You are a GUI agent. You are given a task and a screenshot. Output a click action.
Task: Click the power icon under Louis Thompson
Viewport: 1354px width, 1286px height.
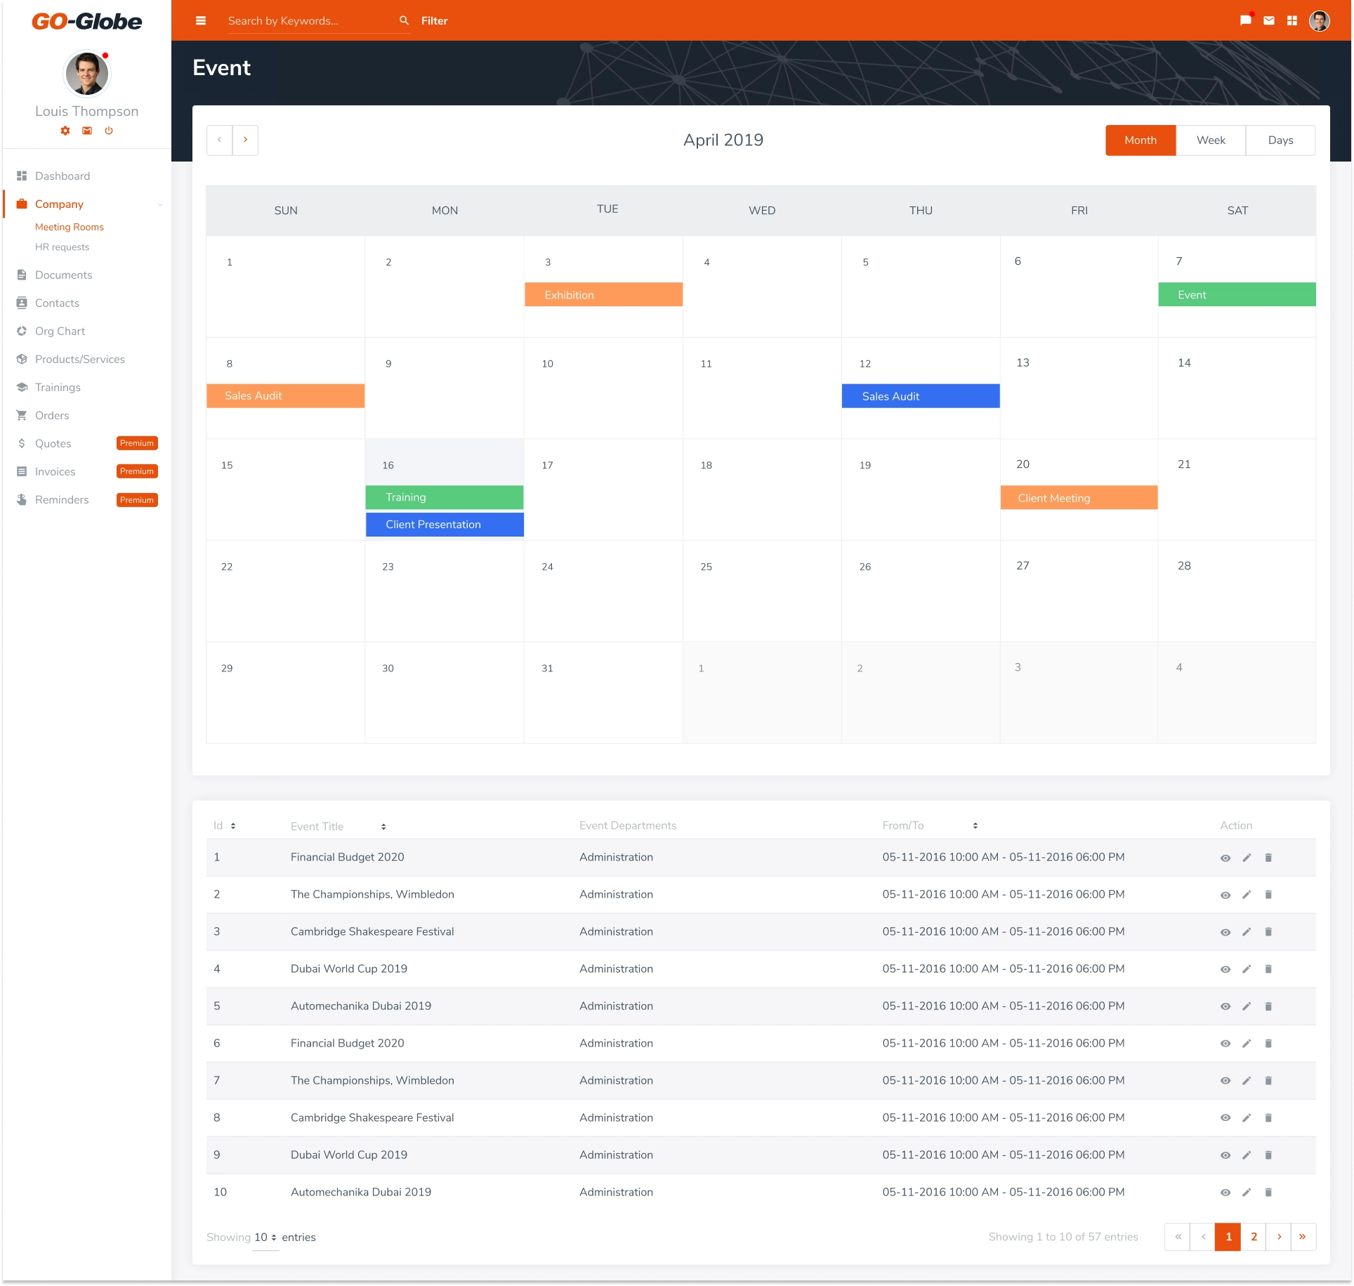(109, 131)
